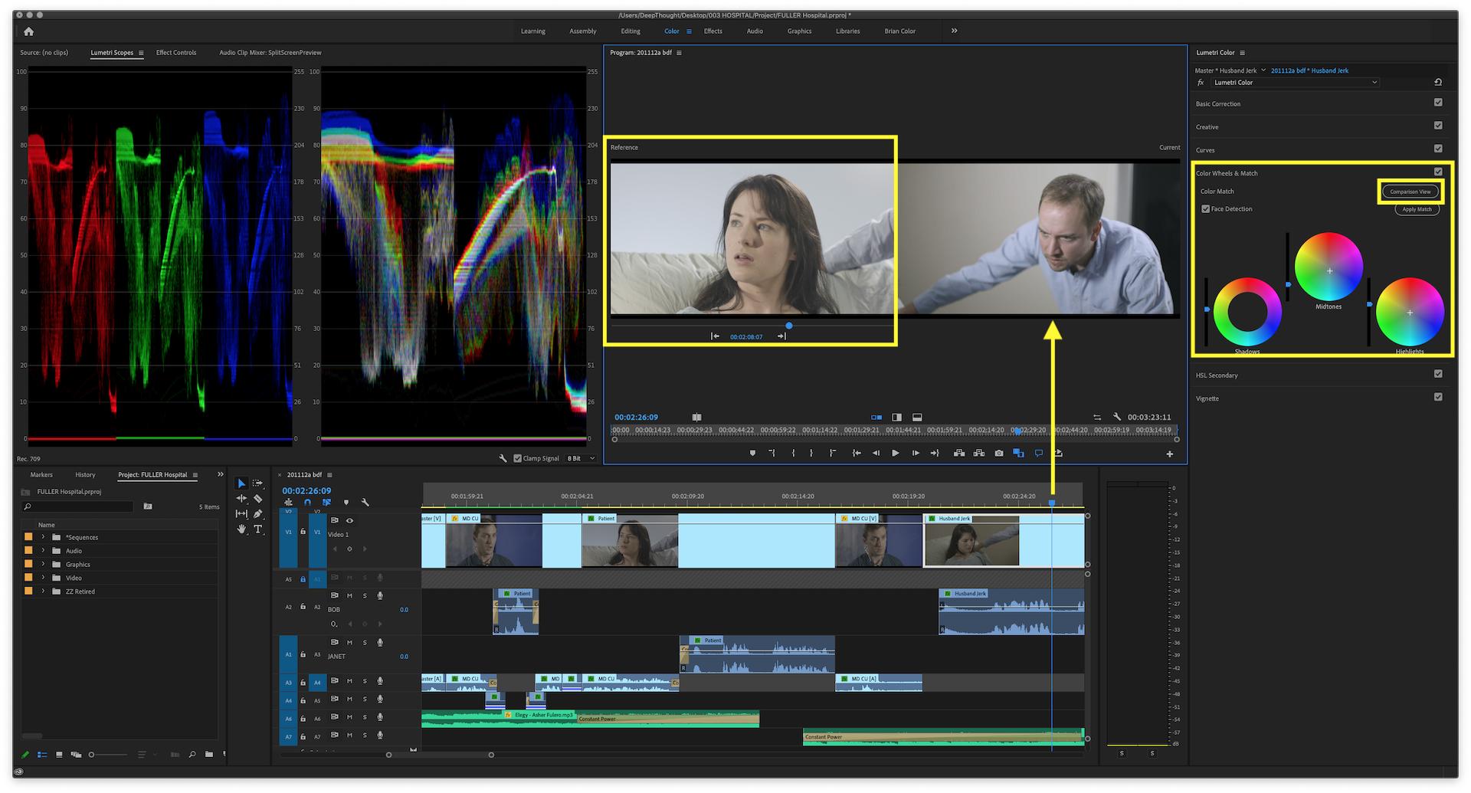This screenshot has width=1471, height=793.
Task: Step back one frame in Program monitor
Action: 876,453
